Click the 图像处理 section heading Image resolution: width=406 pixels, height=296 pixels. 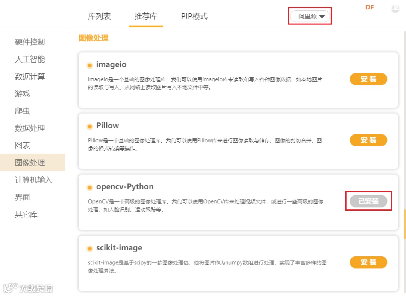coord(94,38)
